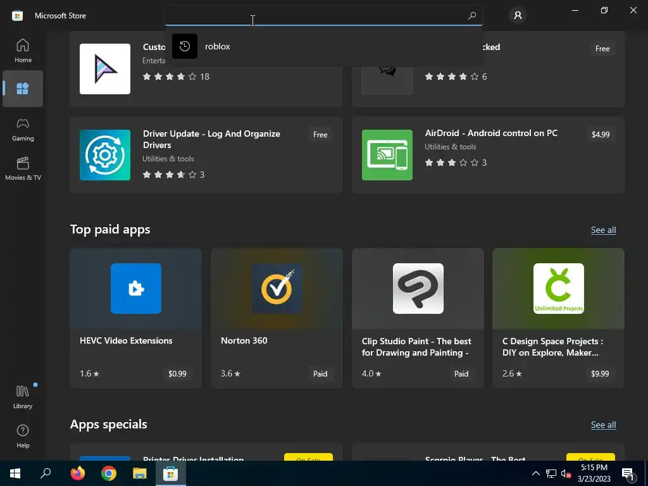The height and width of the screenshot is (486, 648).
Task: Click the 1.6 star rating on HEVC
Action: coord(89,373)
